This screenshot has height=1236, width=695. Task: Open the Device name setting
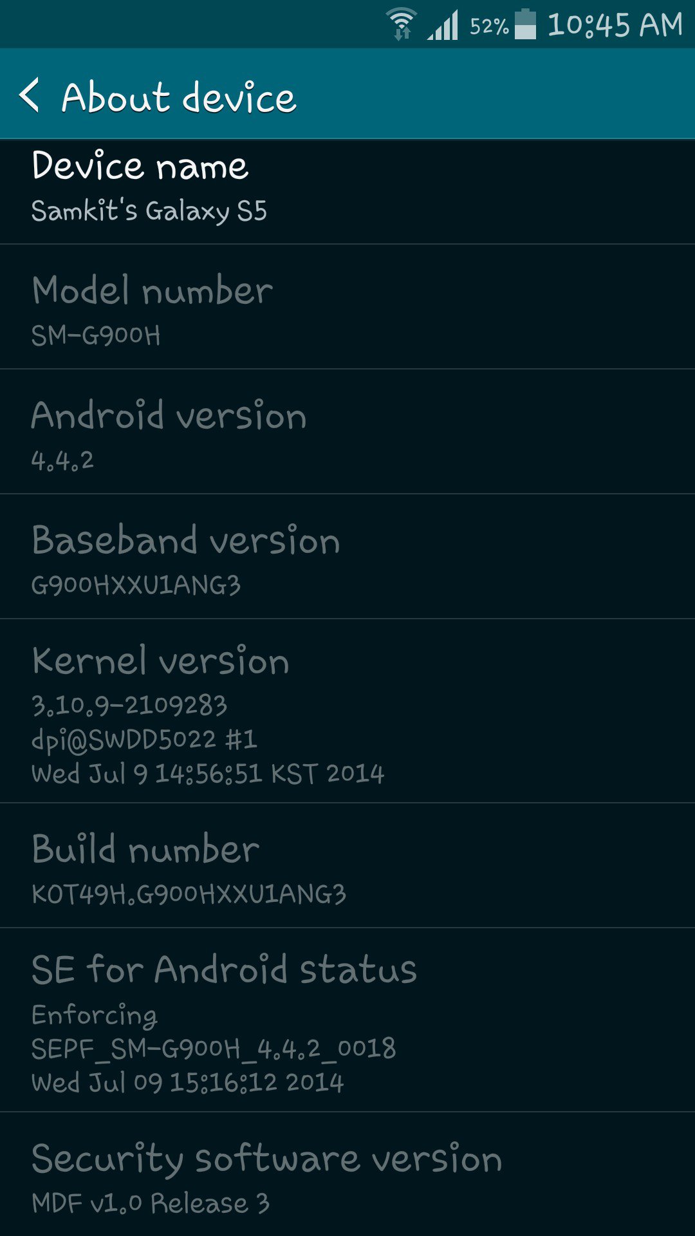(x=347, y=192)
